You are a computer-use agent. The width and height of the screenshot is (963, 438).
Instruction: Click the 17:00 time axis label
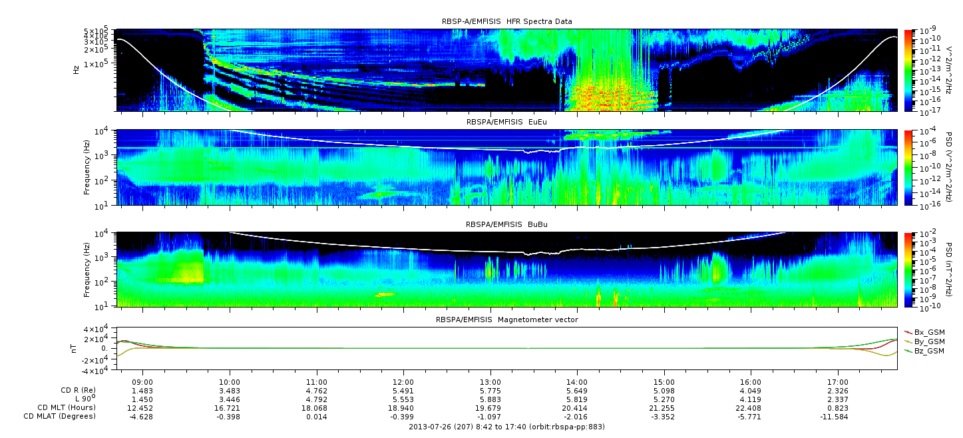837,383
